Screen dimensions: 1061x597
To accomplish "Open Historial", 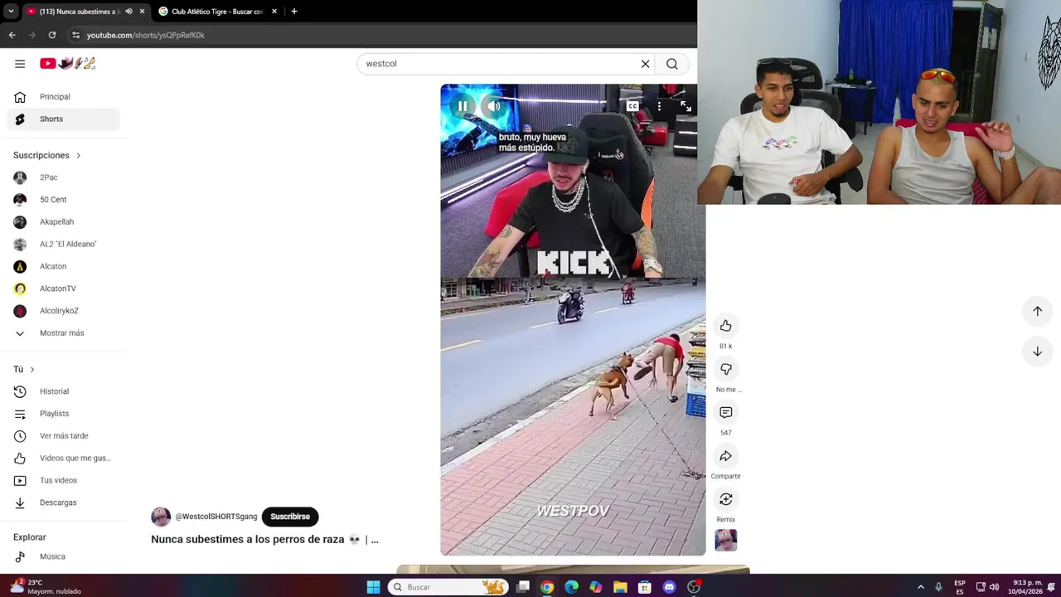I will 63,391.
